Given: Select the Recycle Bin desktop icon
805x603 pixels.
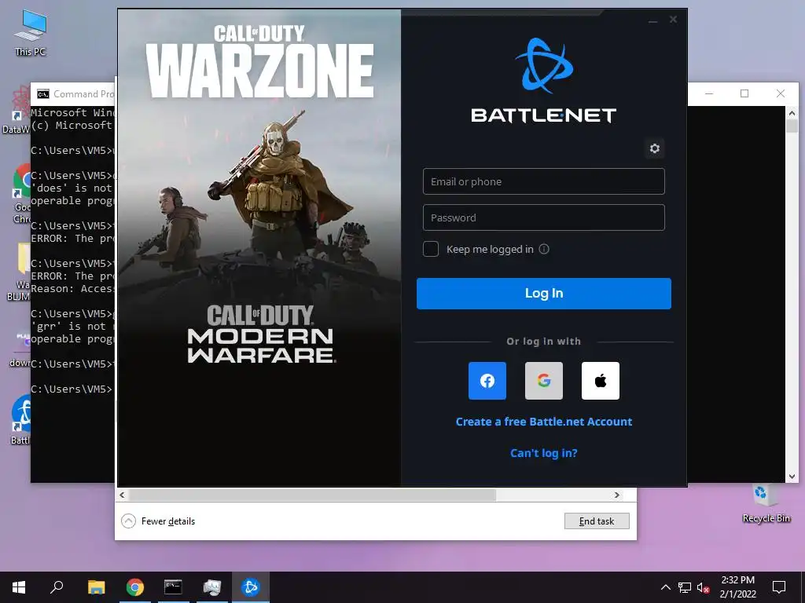Looking at the screenshot, I should click(x=766, y=503).
